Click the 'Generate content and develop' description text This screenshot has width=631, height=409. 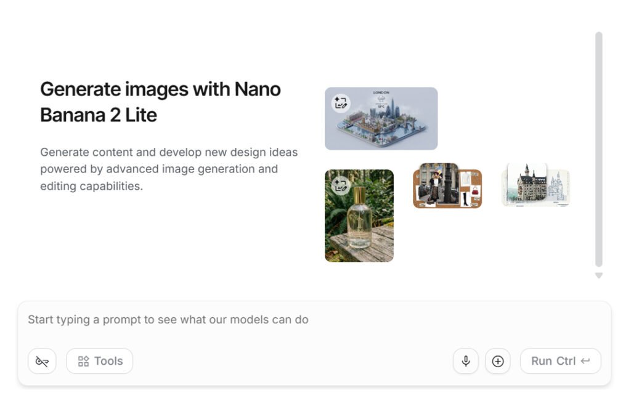tap(169, 169)
